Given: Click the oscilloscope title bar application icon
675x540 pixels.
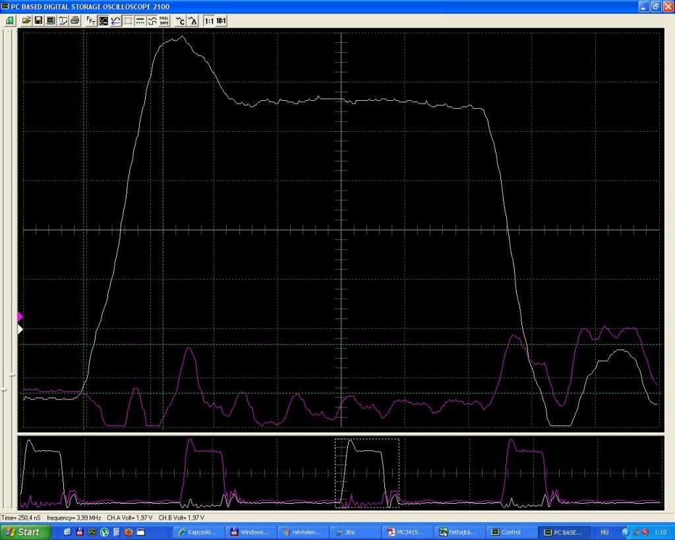Looking at the screenshot, I should pyautogui.click(x=5, y=6).
